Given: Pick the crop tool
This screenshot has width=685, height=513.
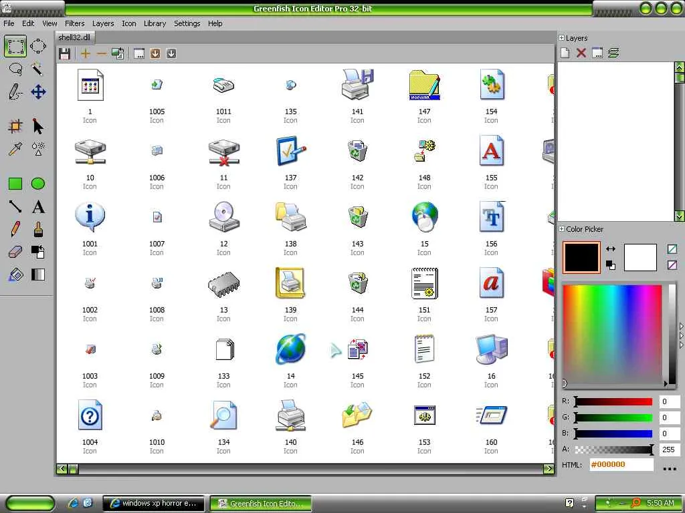Looking at the screenshot, I should (x=15, y=126).
